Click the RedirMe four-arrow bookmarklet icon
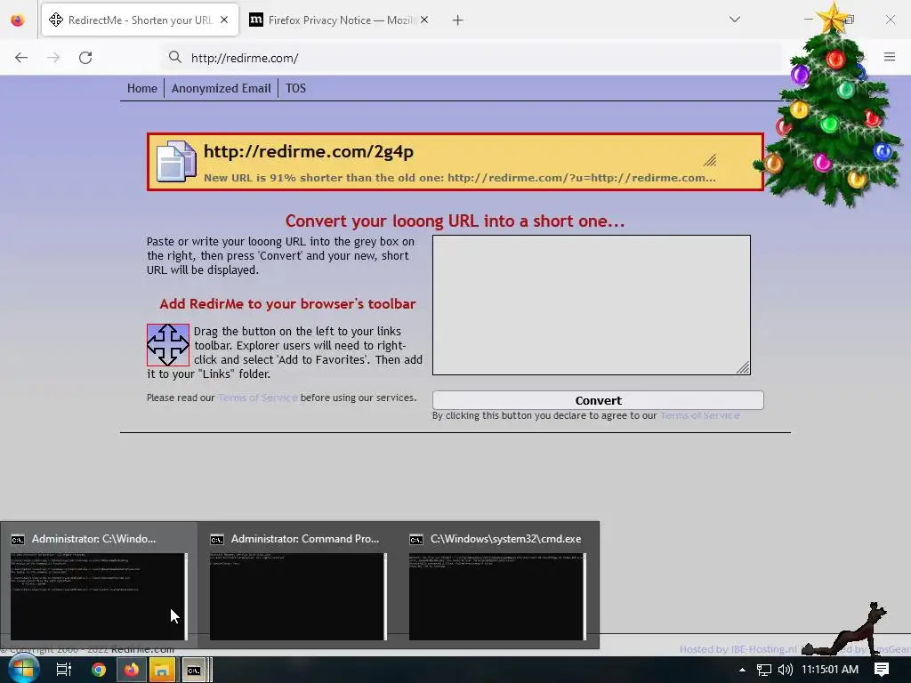The image size is (911, 683). click(x=168, y=345)
